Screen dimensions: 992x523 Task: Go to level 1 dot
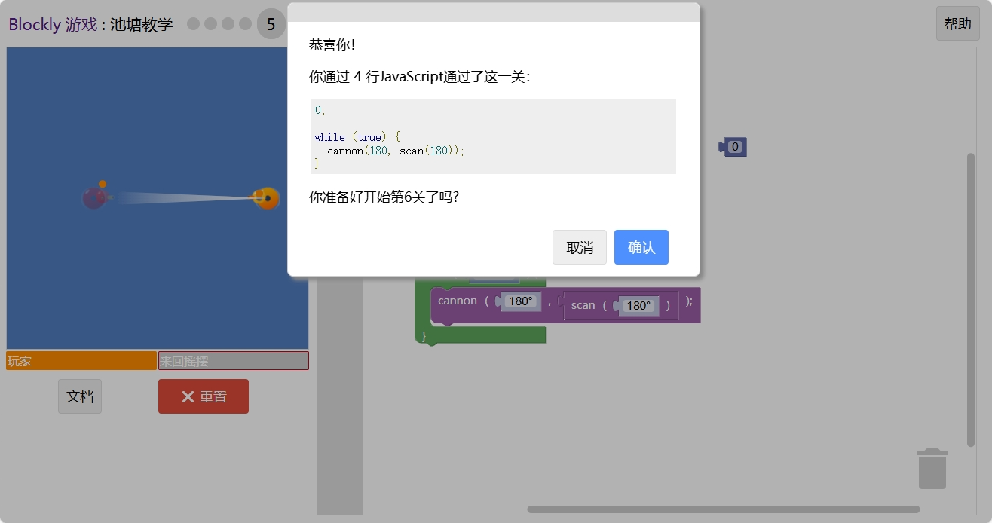click(x=193, y=24)
